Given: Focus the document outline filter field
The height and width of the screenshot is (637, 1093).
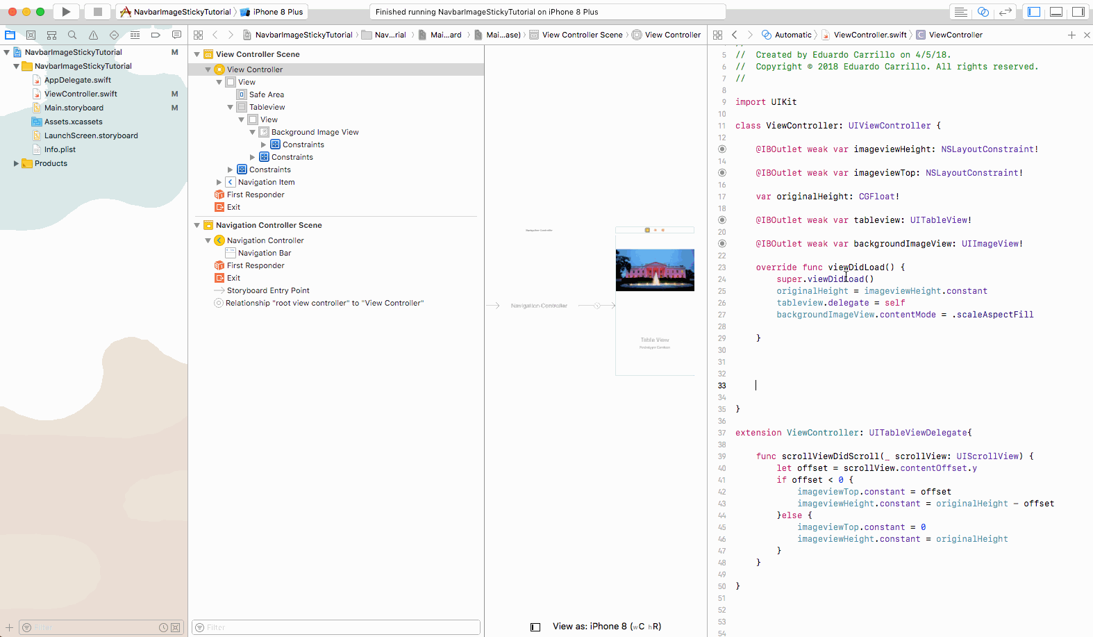Looking at the screenshot, I should [336, 627].
